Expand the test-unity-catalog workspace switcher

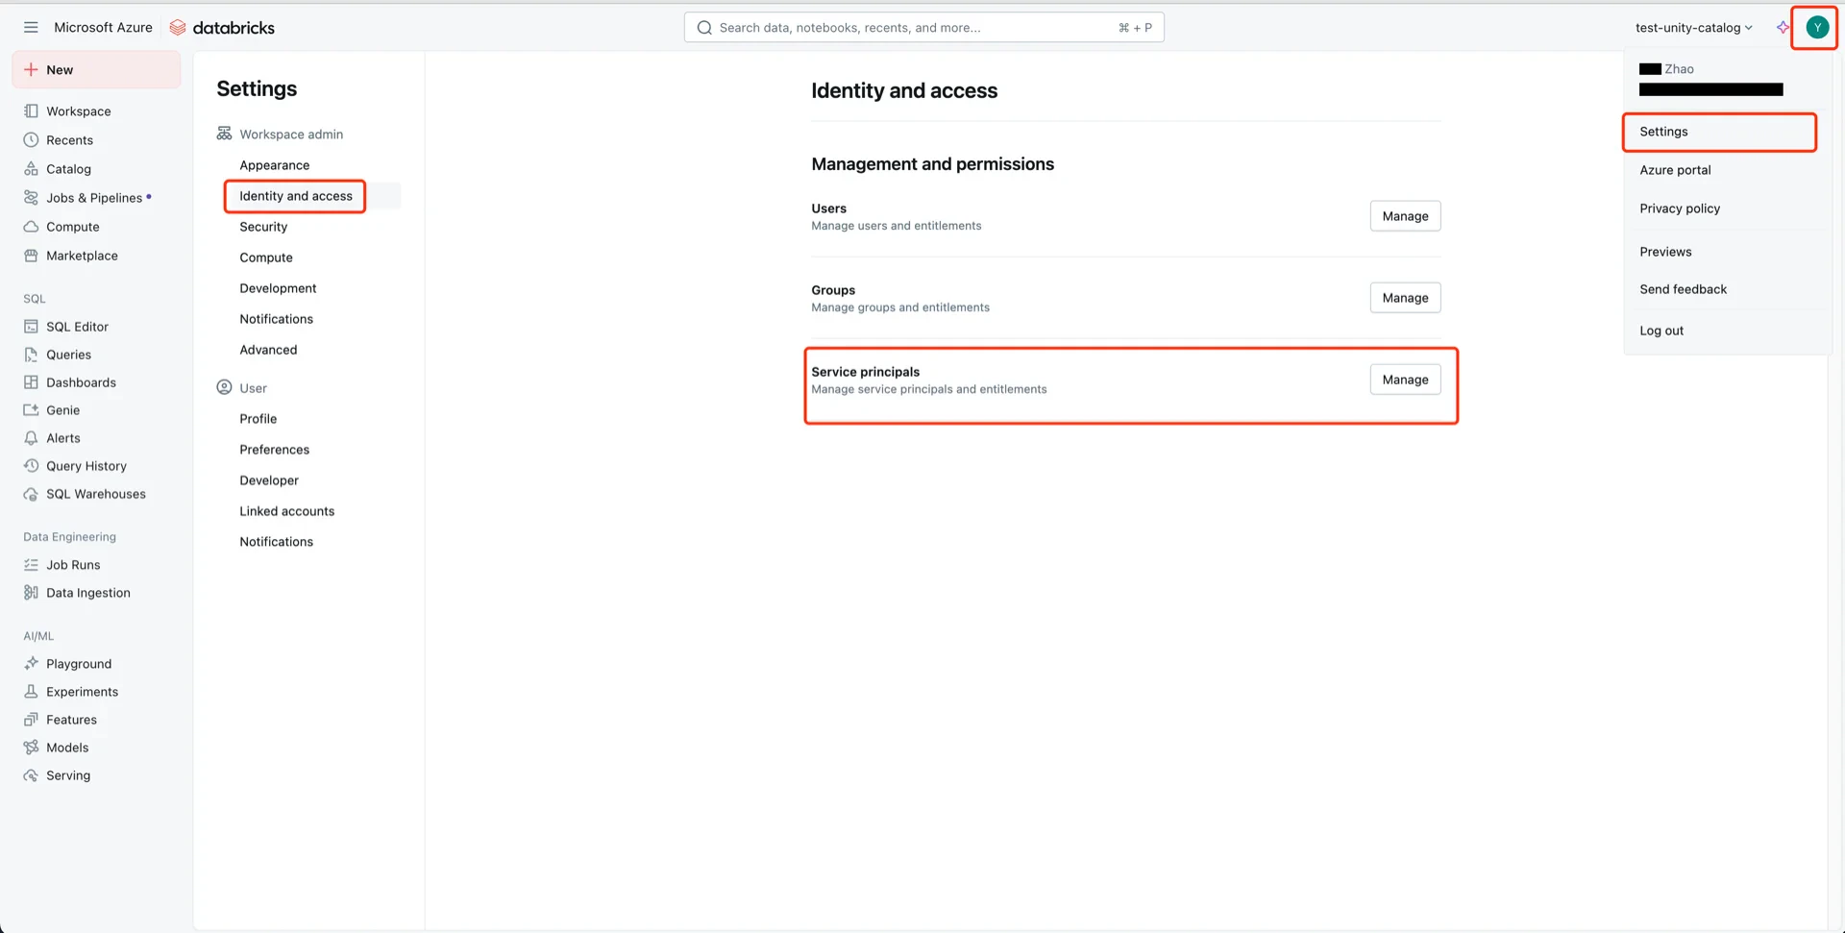1694,28
